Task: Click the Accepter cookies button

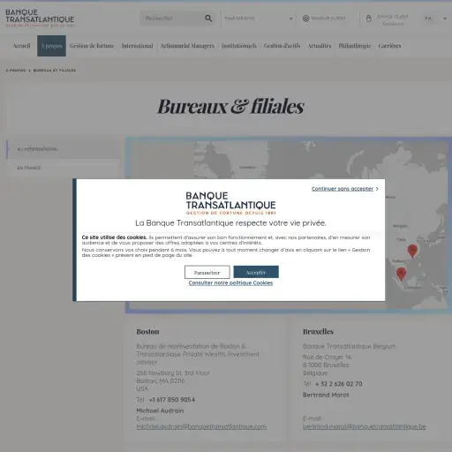Action: 256,272
